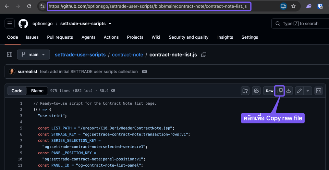
Task: Expand the file tree side panel
Action: click(10, 55)
